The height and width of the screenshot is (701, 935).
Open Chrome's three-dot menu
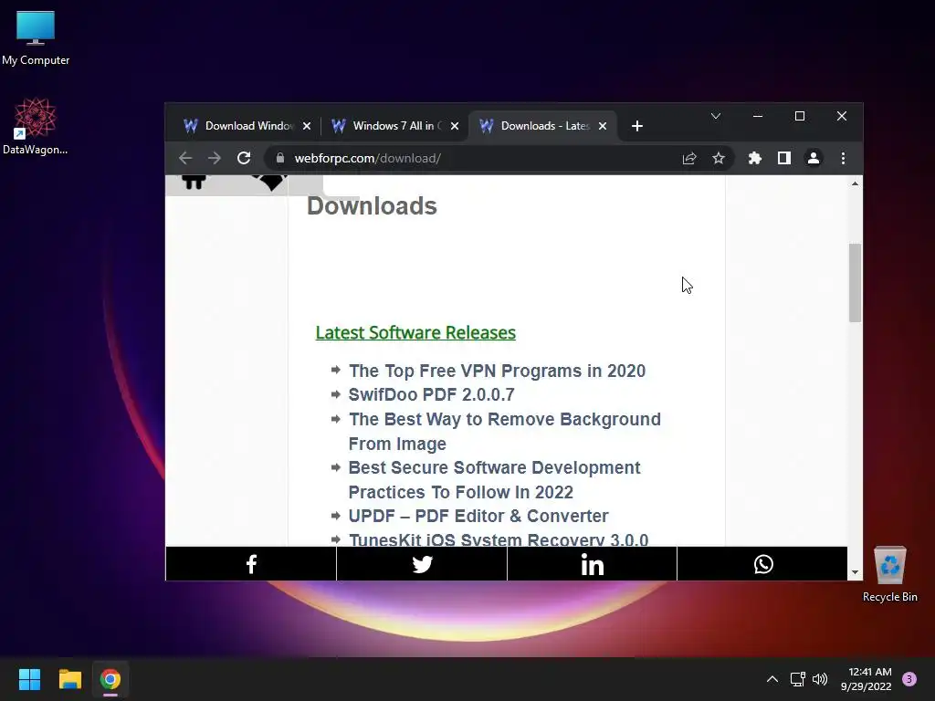click(x=843, y=158)
